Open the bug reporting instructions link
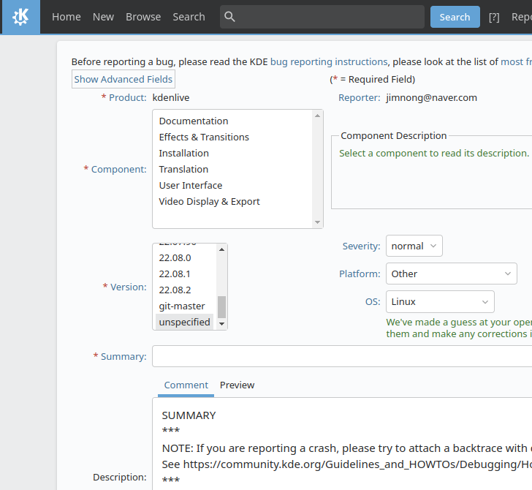Image resolution: width=532 pixels, height=490 pixels. (x=328, y=62)
